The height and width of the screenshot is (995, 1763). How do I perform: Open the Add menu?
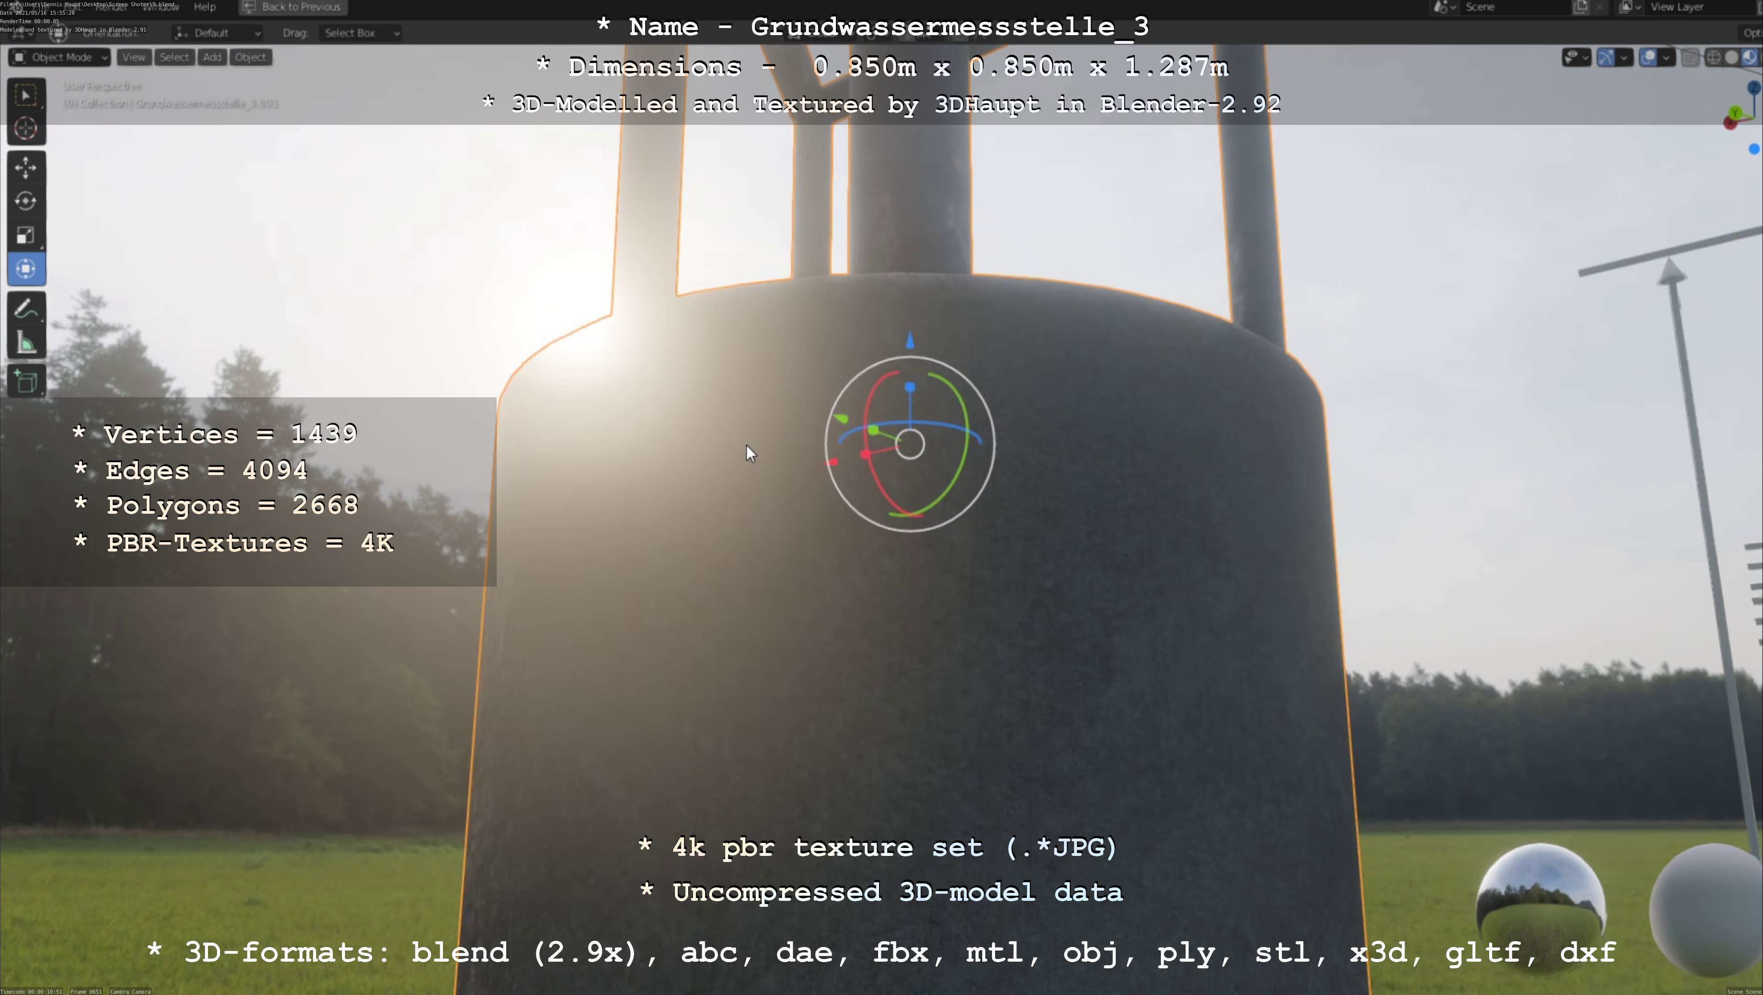[212, 57]
